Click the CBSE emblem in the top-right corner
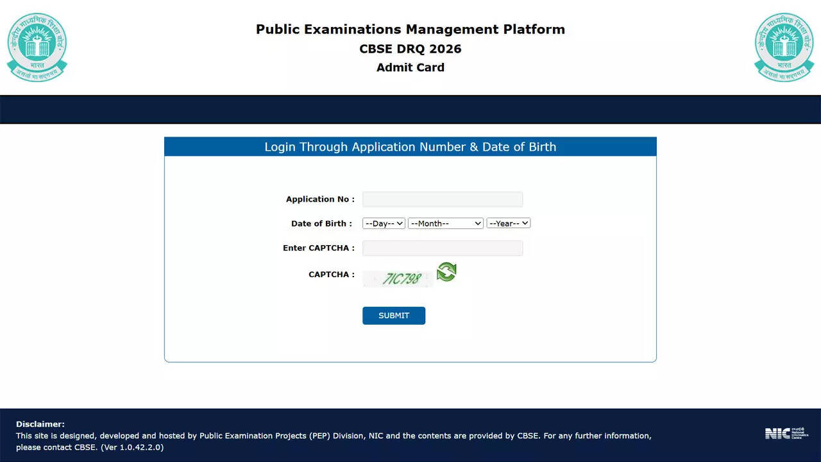This screenshot has height=462, width=821. tap(784, 46)
